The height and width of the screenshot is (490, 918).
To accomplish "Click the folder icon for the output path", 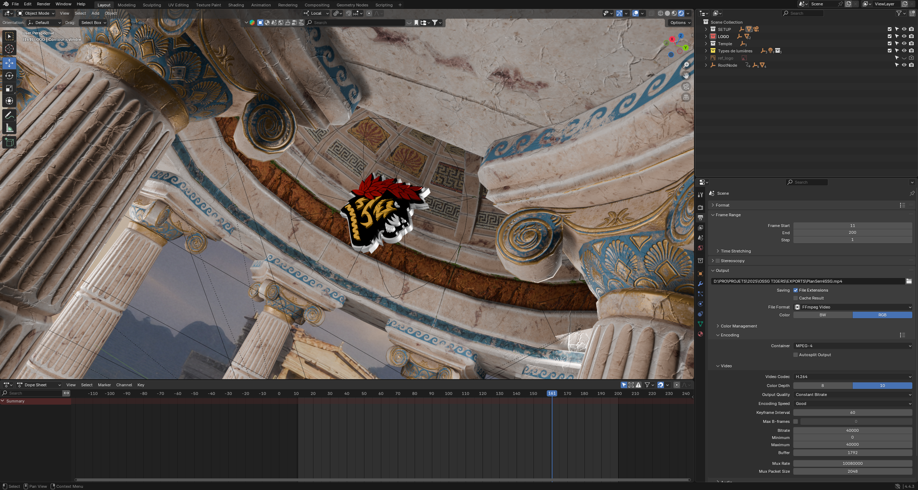I will coord(909,281).
